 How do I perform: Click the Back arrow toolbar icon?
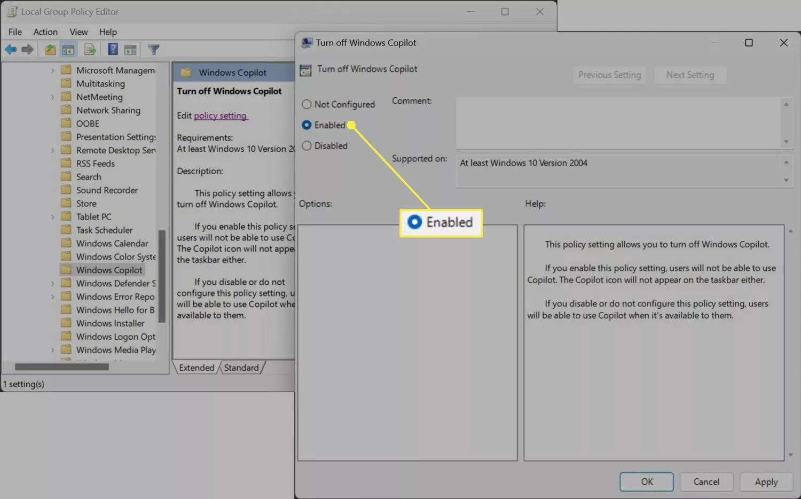pyautogui.click(x=11, y=50)
